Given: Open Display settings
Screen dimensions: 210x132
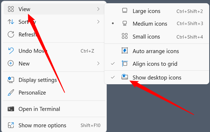Looking at the screenshot, I should 37,80.
